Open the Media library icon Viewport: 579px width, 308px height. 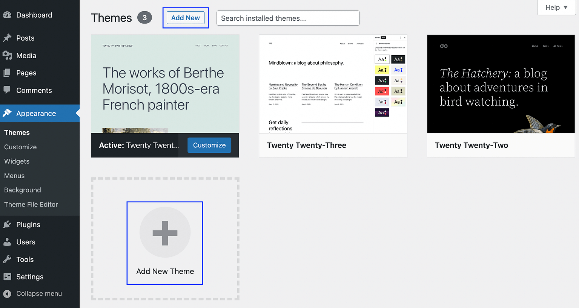[x=8, y=55]
